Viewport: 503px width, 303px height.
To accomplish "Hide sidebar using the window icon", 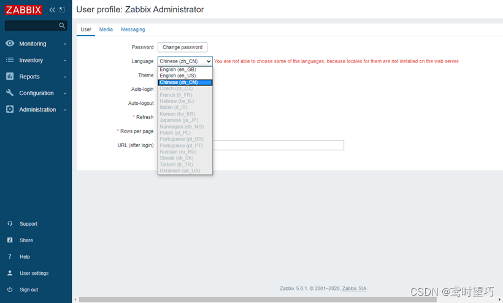I will pyautogui.click(x=62, y=10).
